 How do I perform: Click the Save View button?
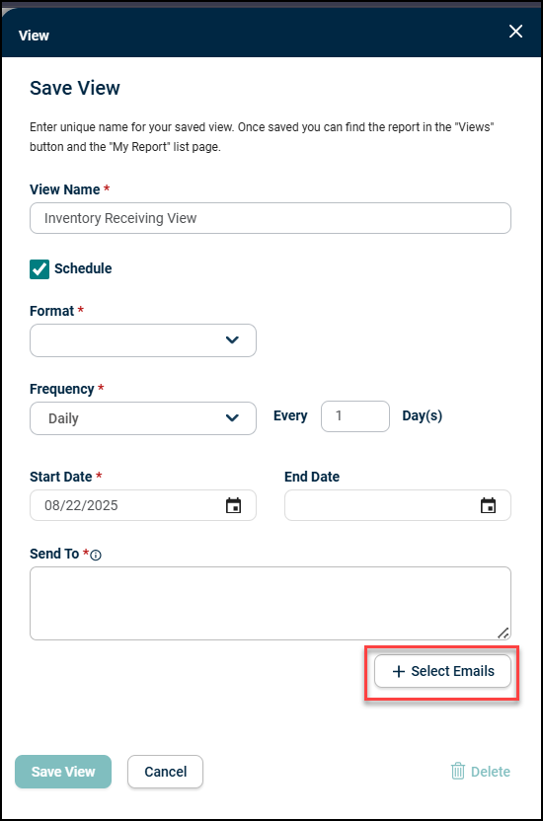63,772
